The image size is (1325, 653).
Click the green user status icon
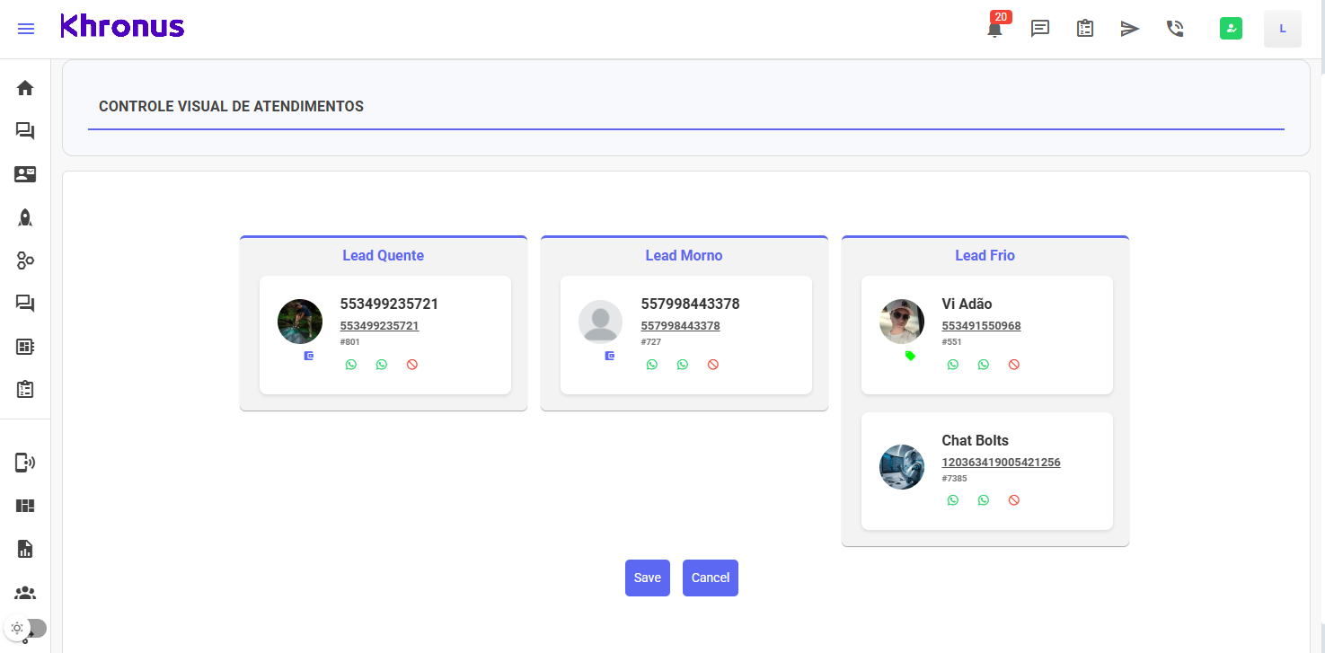pos(1231,29)
